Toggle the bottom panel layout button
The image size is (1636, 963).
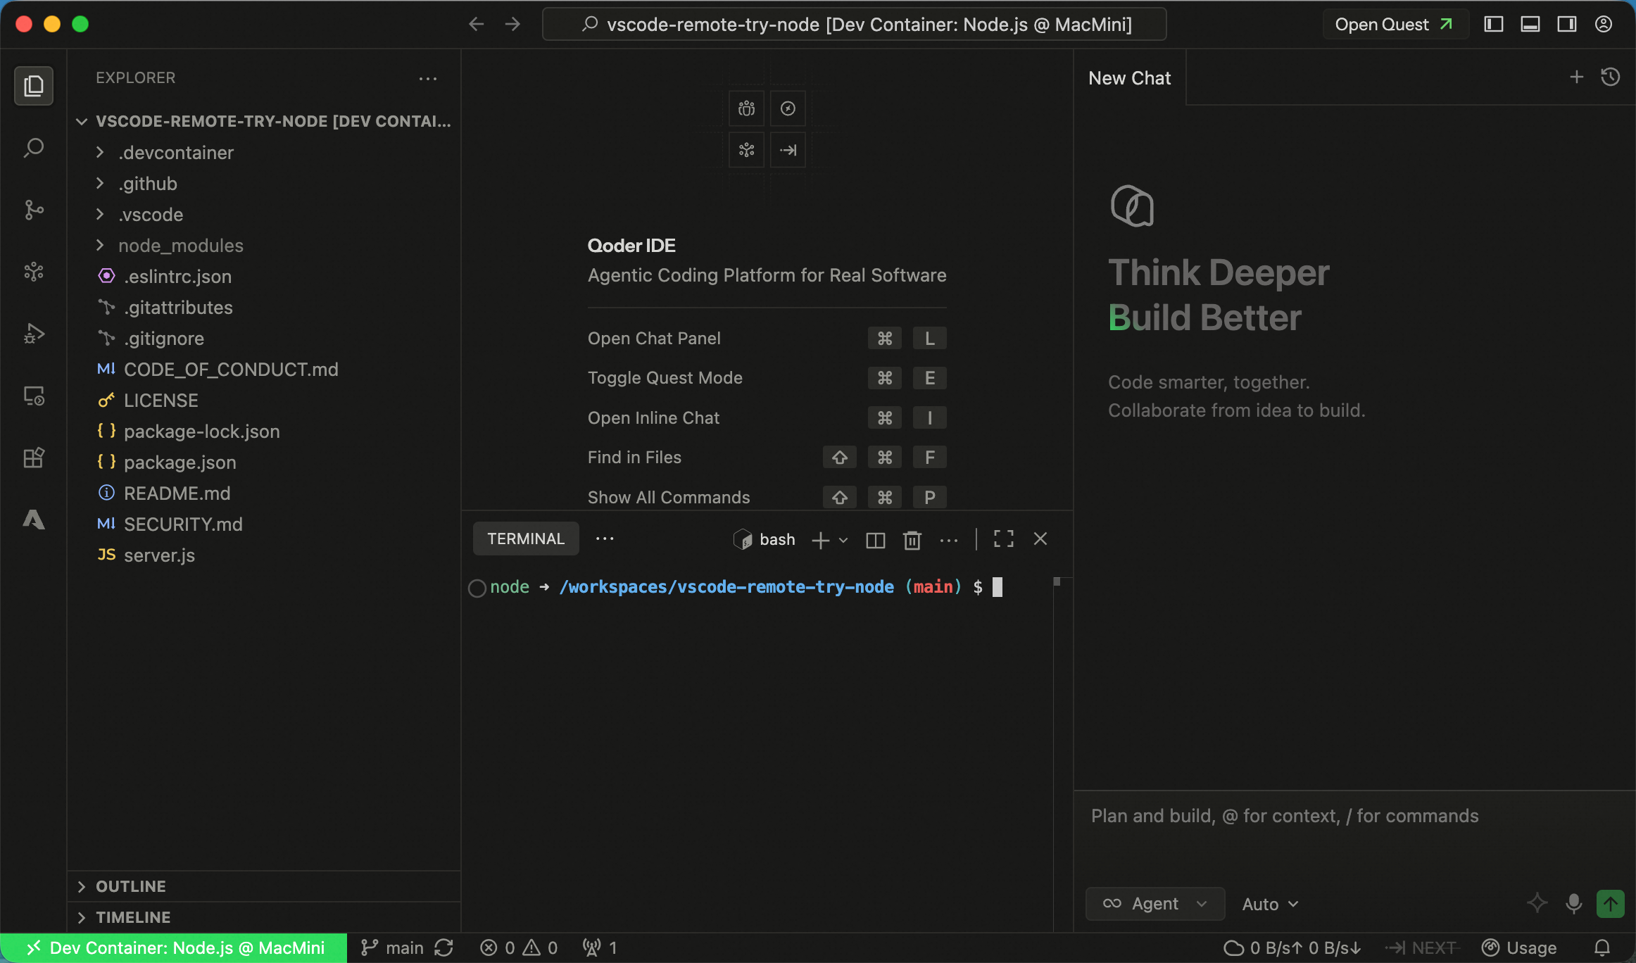pyautogui.click(x=1530, y=25)
